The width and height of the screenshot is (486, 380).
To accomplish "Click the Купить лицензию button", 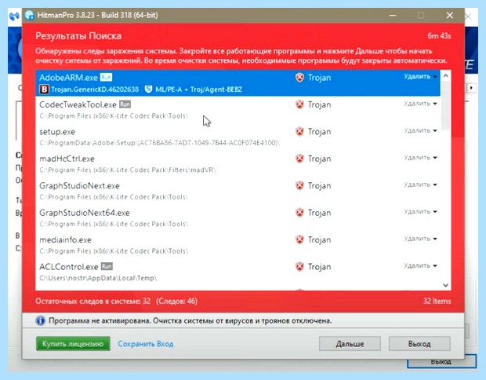I will click(73, 344).
